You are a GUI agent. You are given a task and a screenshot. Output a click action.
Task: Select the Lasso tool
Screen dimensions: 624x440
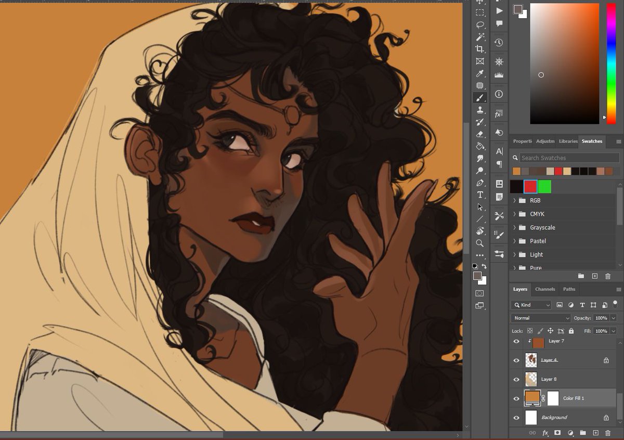pos(480,24)
